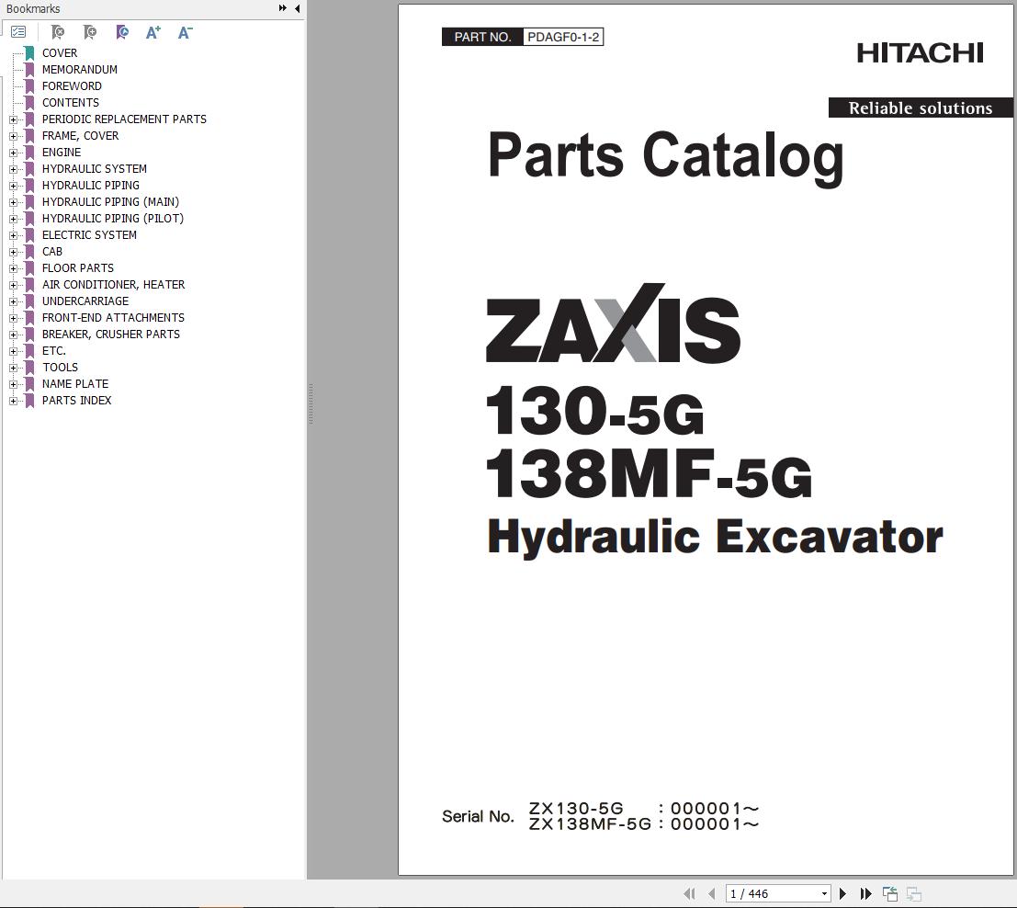
Task: Expand FLOOR PARTS bookmark node
Action: (13, 268)
